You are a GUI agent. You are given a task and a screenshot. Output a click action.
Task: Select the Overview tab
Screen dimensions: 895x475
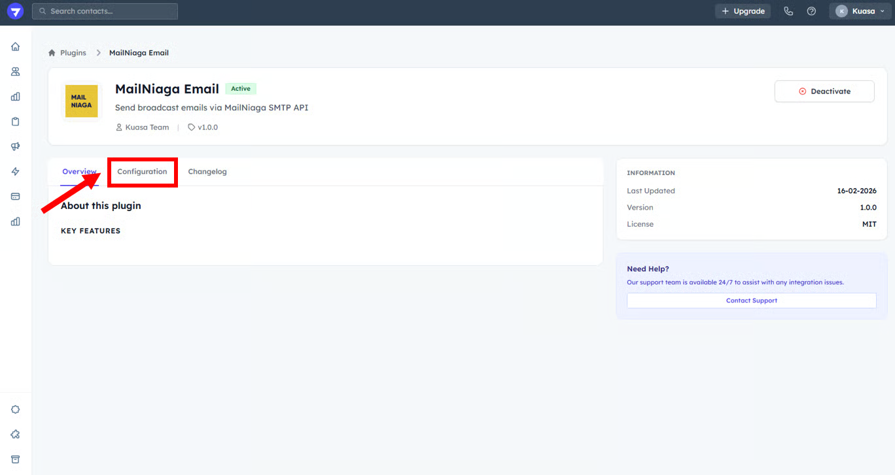coord(79,172)
